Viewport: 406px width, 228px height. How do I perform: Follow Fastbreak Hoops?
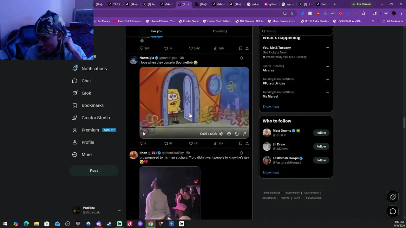pos(321,160)
